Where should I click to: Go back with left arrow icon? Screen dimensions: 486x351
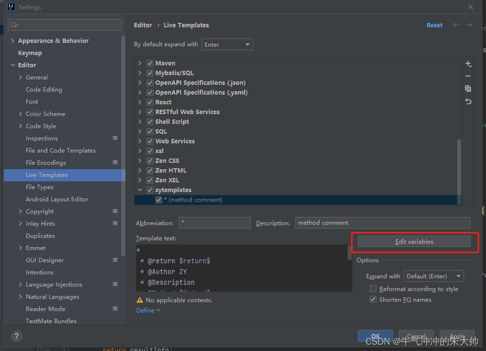click(456, 25)
